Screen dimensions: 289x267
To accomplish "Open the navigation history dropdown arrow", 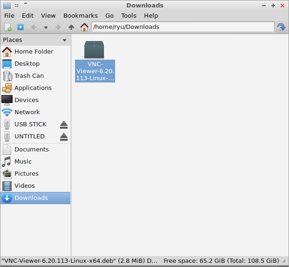I will [46, 27].
